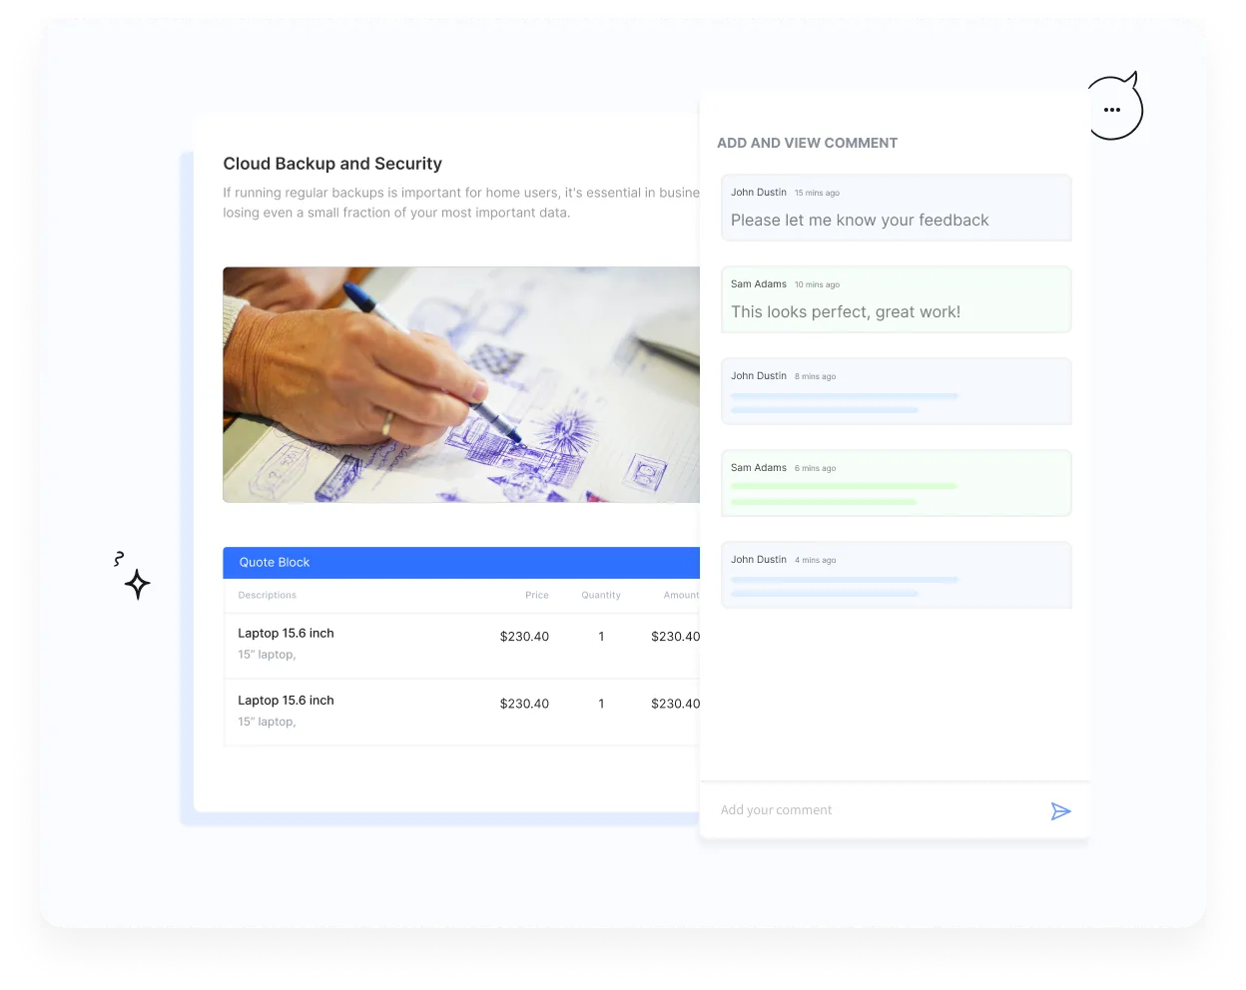Click the 10 mins ago timestamp
This screenshot has width=1246, height=990.
(817, 284)
